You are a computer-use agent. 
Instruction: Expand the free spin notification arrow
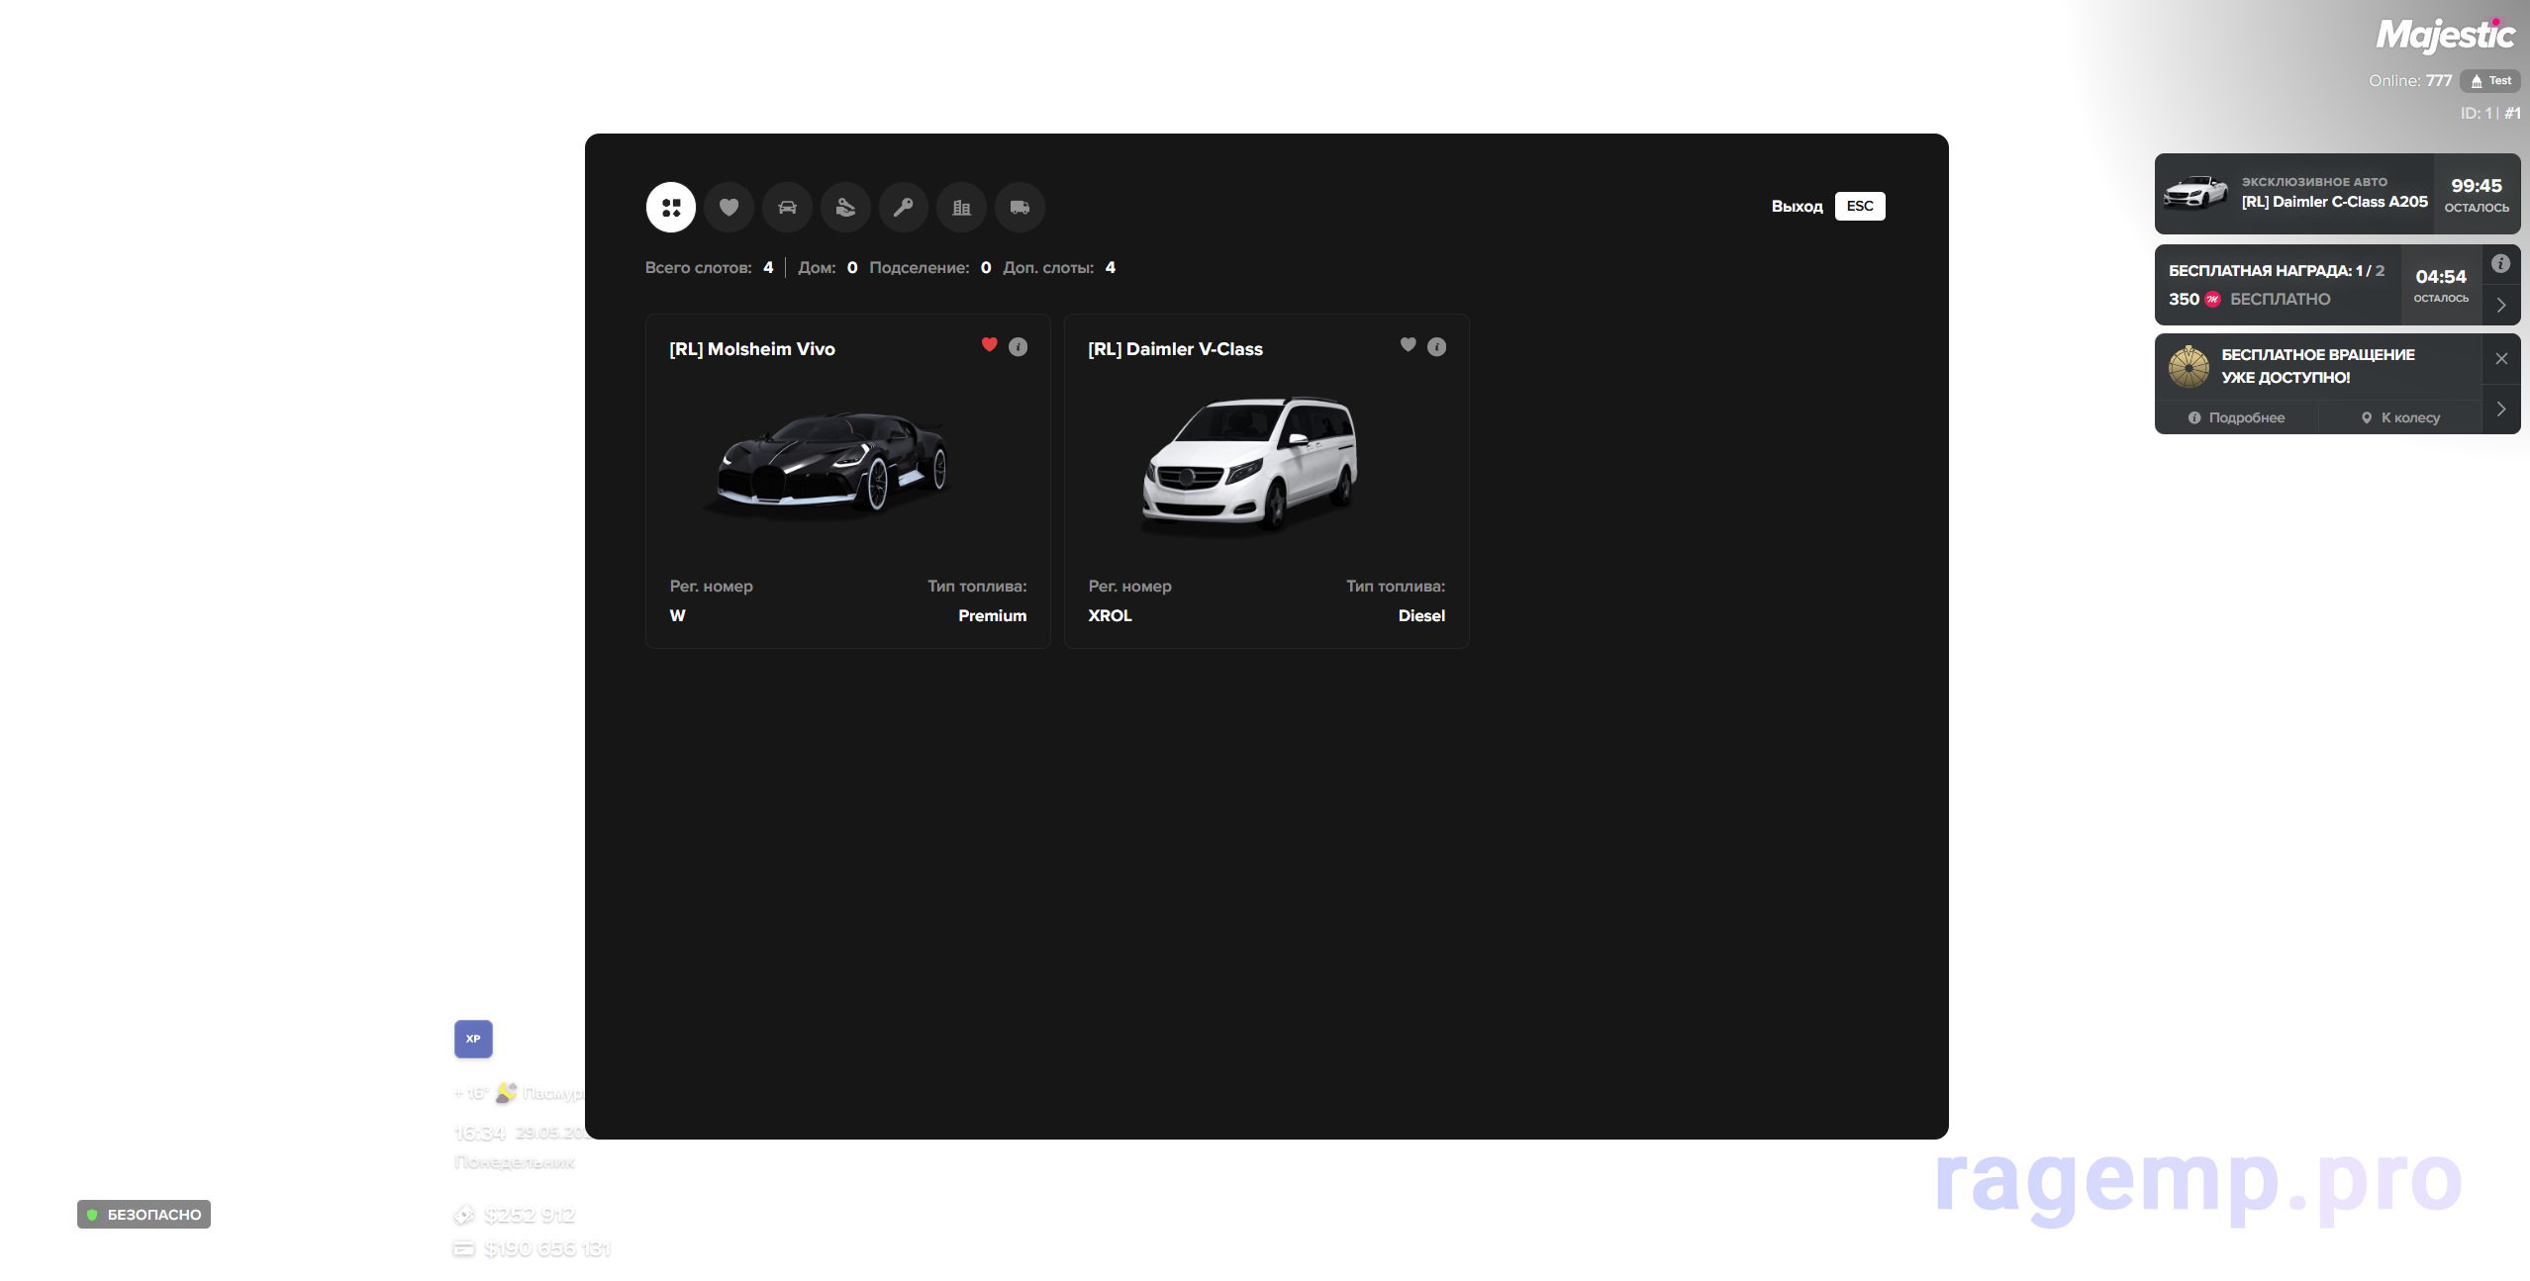pyautogui.click(x=2501, y=409)
